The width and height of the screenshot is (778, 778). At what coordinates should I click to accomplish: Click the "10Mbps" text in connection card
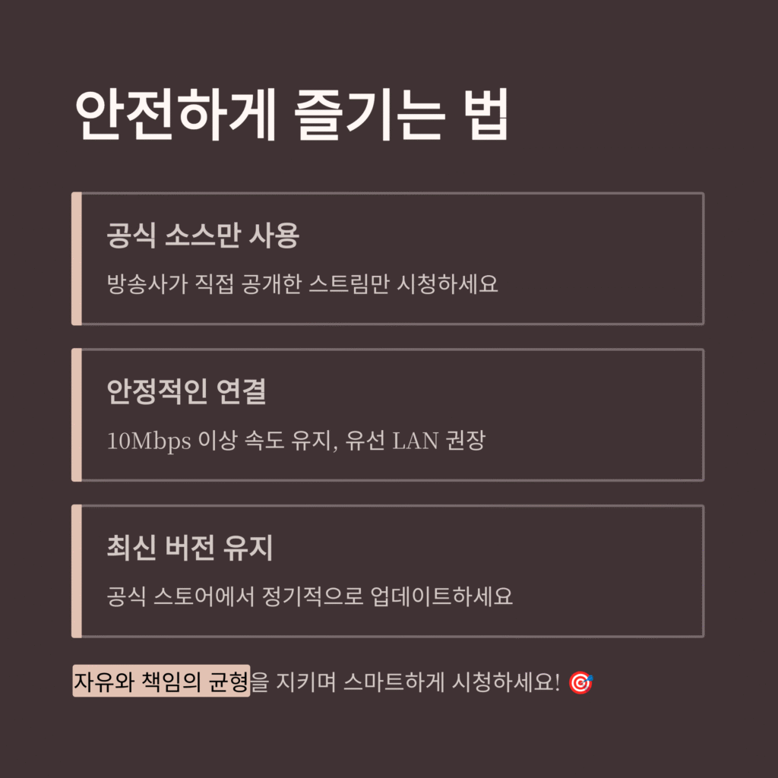coord(149,441)
